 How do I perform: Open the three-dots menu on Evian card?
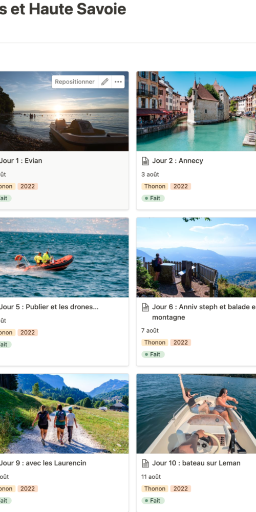coord(118,81)
